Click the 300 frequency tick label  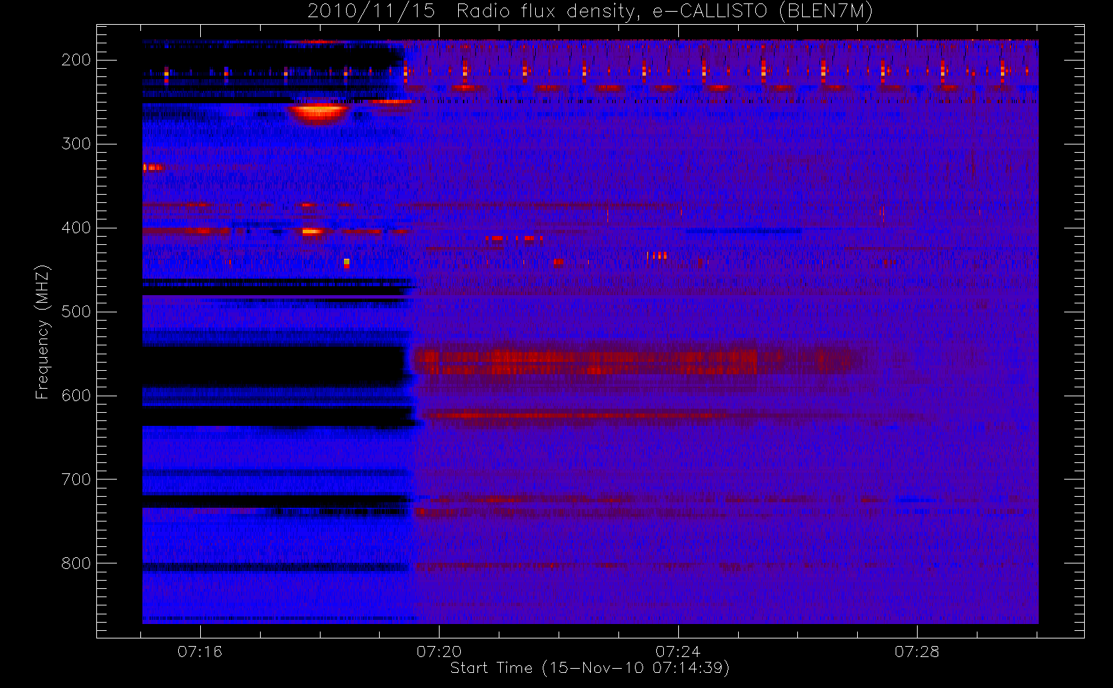click(x=76, y=144)
